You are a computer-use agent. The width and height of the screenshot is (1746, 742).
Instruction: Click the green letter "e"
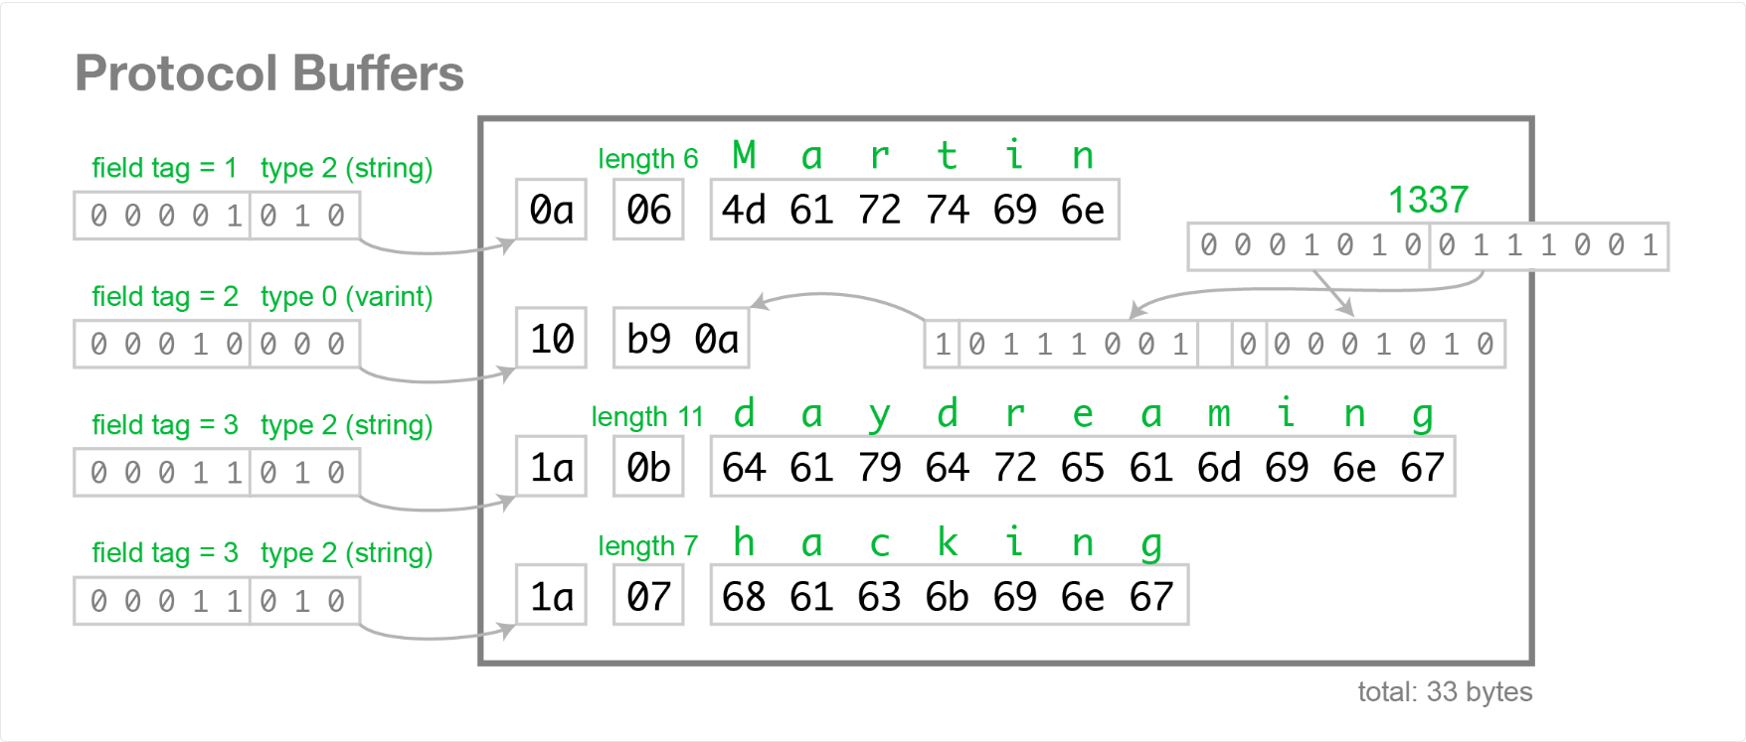tap(1082, 413)
